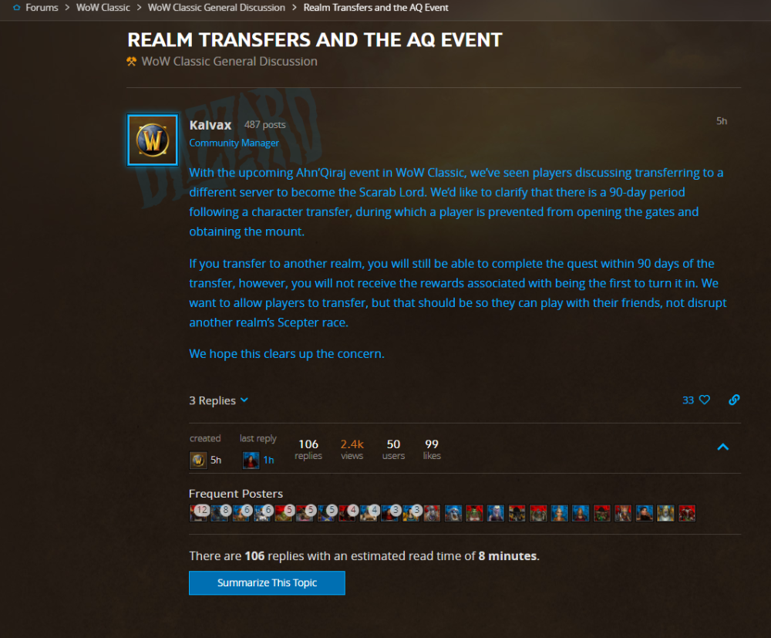
Task: Click Summarize This Topic button
Action: (x=267, y=583)
